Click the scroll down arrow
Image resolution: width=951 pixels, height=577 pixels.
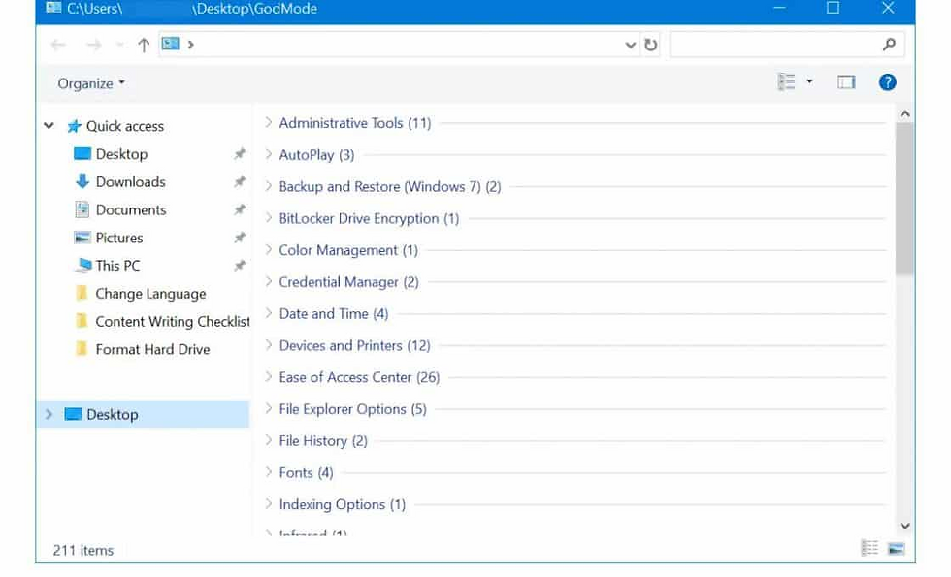(904, 526)
